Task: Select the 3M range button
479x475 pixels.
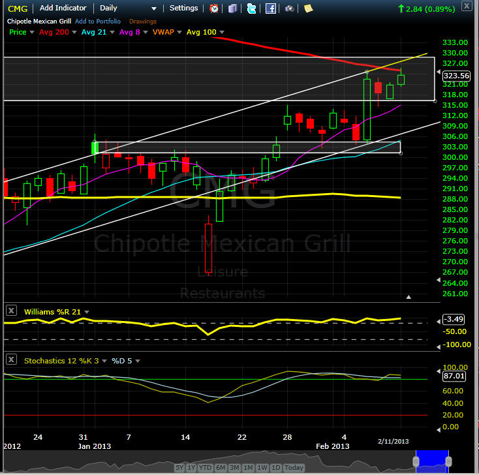Action: [234, 467]
